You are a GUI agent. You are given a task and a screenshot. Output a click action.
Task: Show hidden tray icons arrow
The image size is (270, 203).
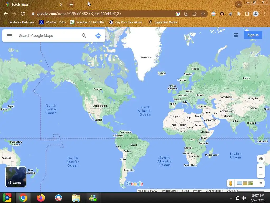coord(231,198)
